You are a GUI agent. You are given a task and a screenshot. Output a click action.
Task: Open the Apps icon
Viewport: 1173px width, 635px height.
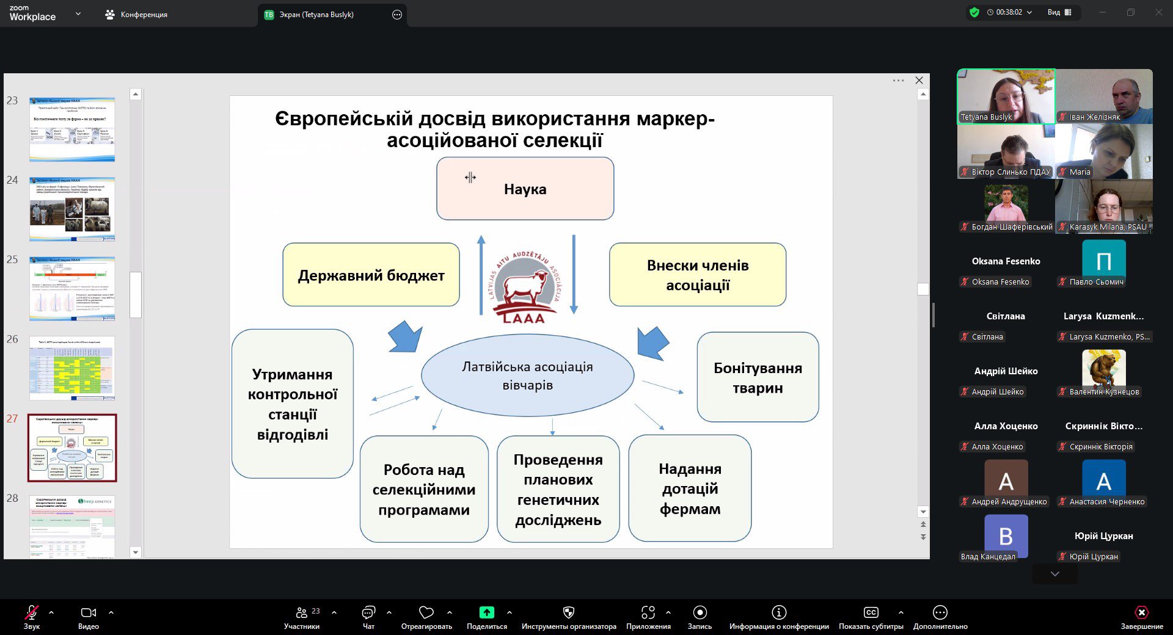pyautogui.click(x=648, y=612)
